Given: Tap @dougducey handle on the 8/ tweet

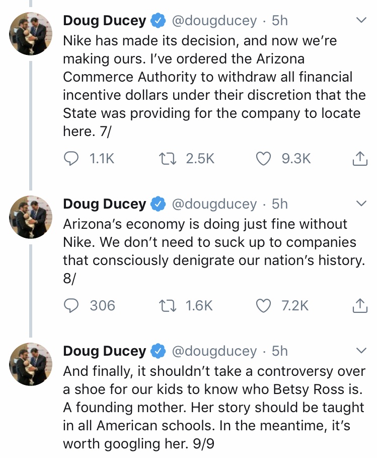Looking at the screenshot, I should (x=214, y=204).
